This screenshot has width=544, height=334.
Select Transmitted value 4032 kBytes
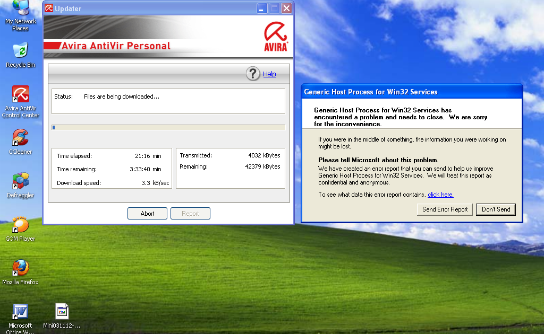pos(264,155)
